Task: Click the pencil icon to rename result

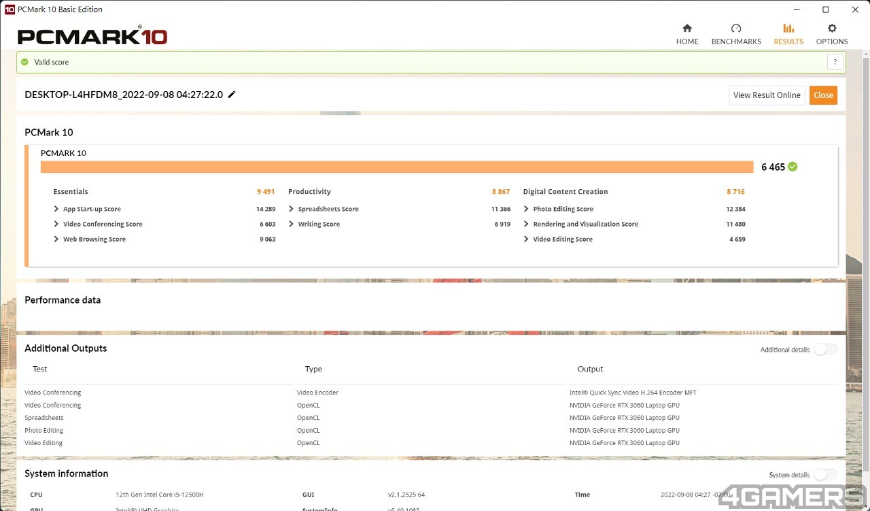Action: [232, 95]
